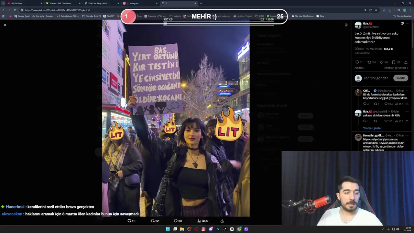Reply to Eda's comment showing 1
The width and height of the screenshot is (414, 233).
point(365,121)
